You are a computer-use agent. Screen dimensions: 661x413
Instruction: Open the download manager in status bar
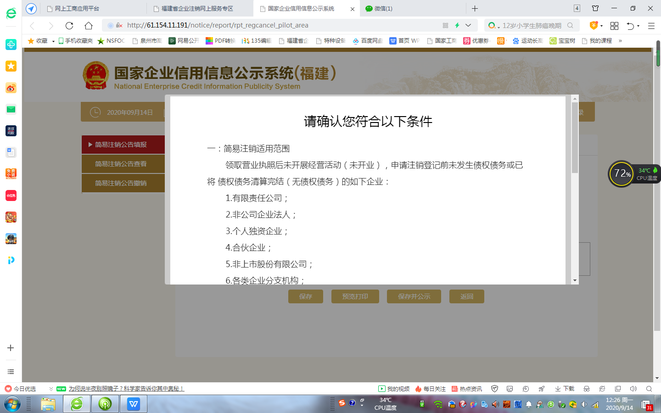coord(565,389)
